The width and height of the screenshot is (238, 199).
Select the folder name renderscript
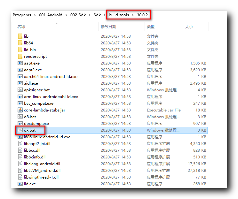coord(36,57)
